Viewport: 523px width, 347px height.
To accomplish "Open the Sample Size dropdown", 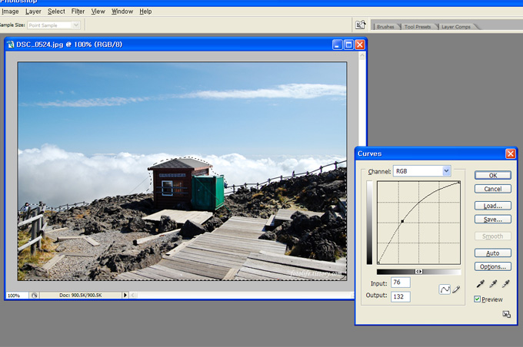I will tap(53, 25).
